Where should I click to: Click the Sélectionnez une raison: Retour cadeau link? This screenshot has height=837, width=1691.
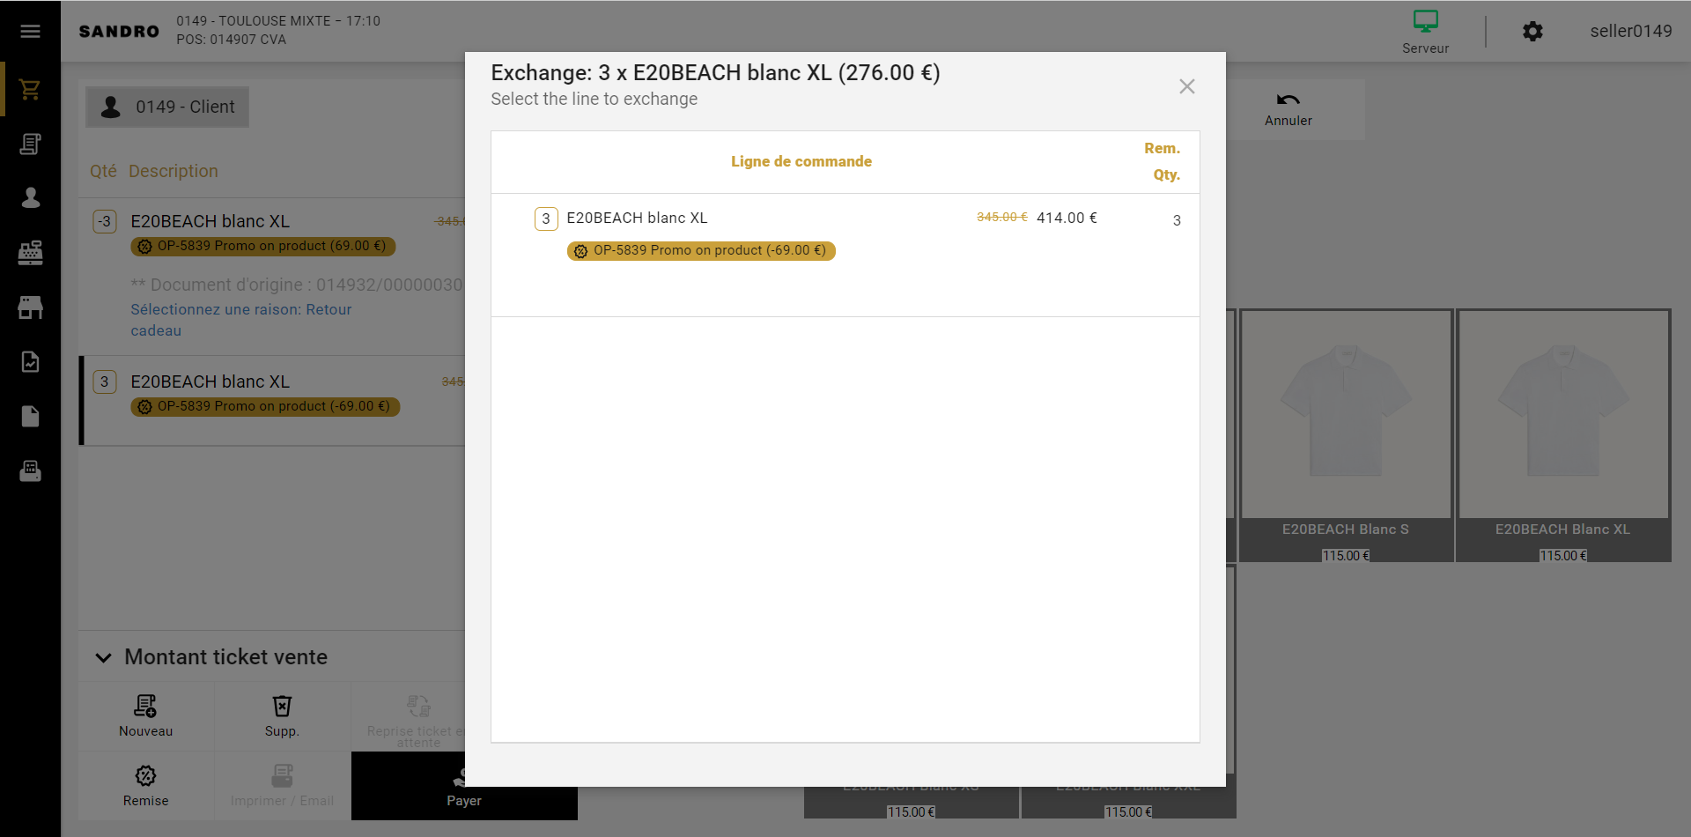click(x=241, y=320)
